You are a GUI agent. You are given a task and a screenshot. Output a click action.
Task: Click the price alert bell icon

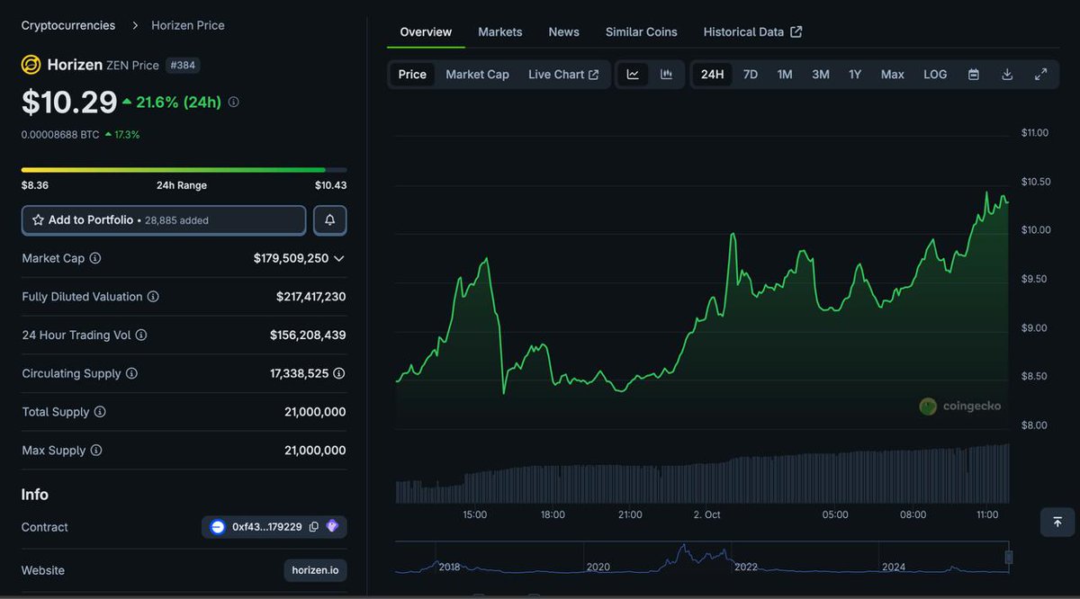[329, 220]
